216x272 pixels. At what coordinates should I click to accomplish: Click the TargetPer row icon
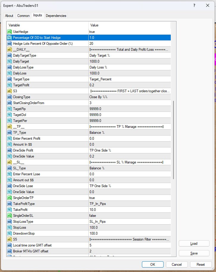(x=10, y=121)
